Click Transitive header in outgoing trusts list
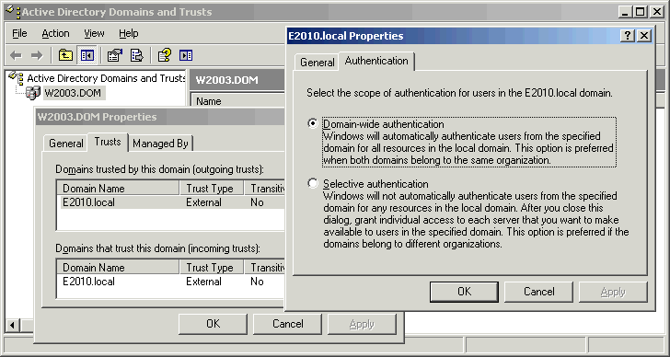The image size is (670, 357). pyautogui.click(x=264, y=189)
